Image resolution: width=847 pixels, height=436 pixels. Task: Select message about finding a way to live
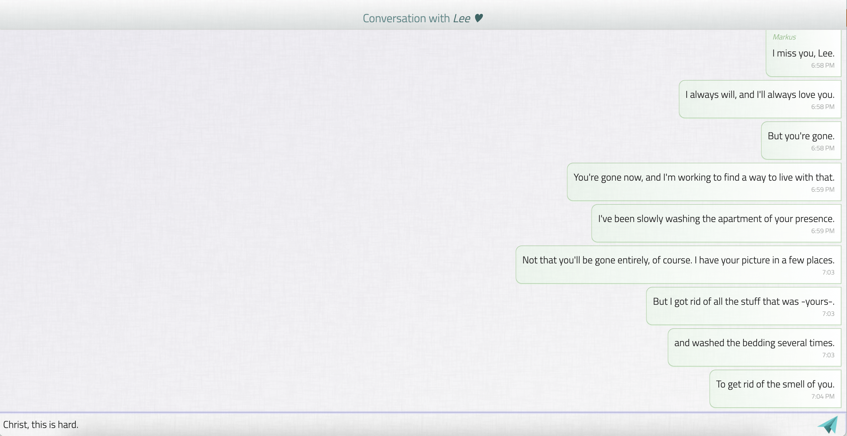[x=704, y=182]
